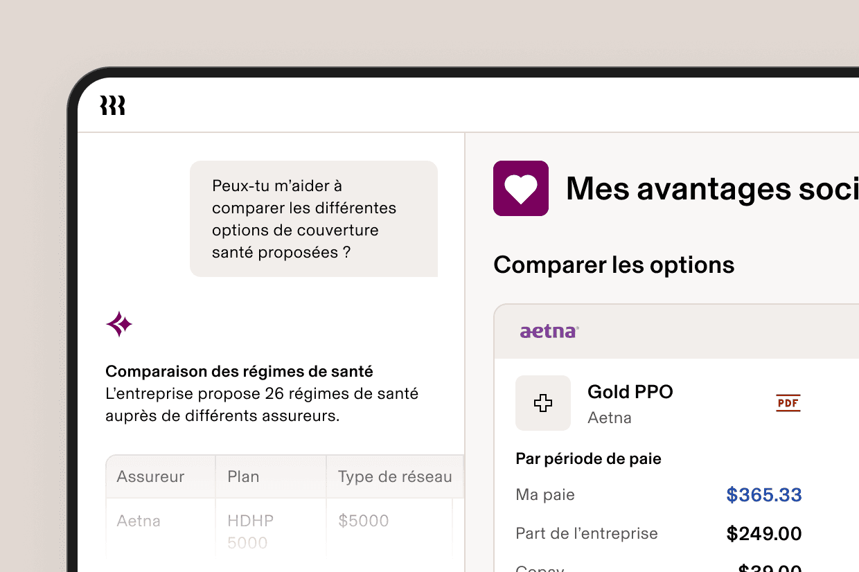Click the 'Ma paie' label
Viewport: 859px width, 572px height.
point(545,494)
